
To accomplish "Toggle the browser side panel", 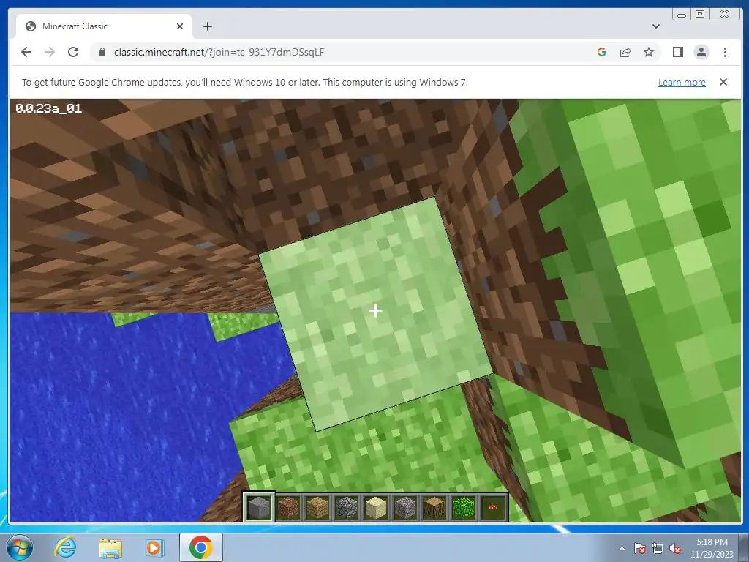I will (x=678, y=52).
